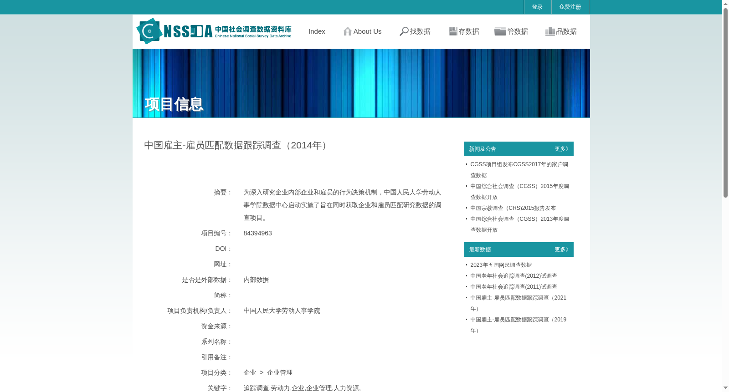
Task: Click the house icon beside About Us
Action: click(348, 31)
